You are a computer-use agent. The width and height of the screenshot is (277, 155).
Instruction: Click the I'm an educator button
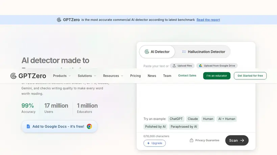pyautogui.click(x=217, y=76)
